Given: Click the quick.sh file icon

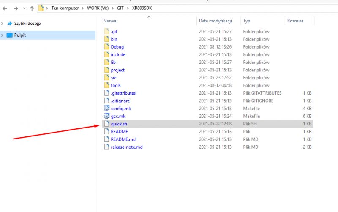Looking at the screenshot, I should coord(107,124).
